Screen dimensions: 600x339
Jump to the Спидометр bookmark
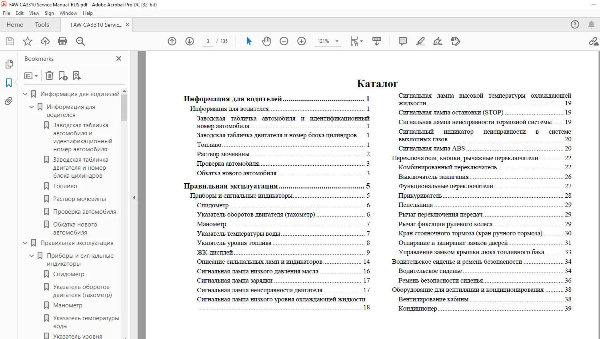tap(69, 274)
